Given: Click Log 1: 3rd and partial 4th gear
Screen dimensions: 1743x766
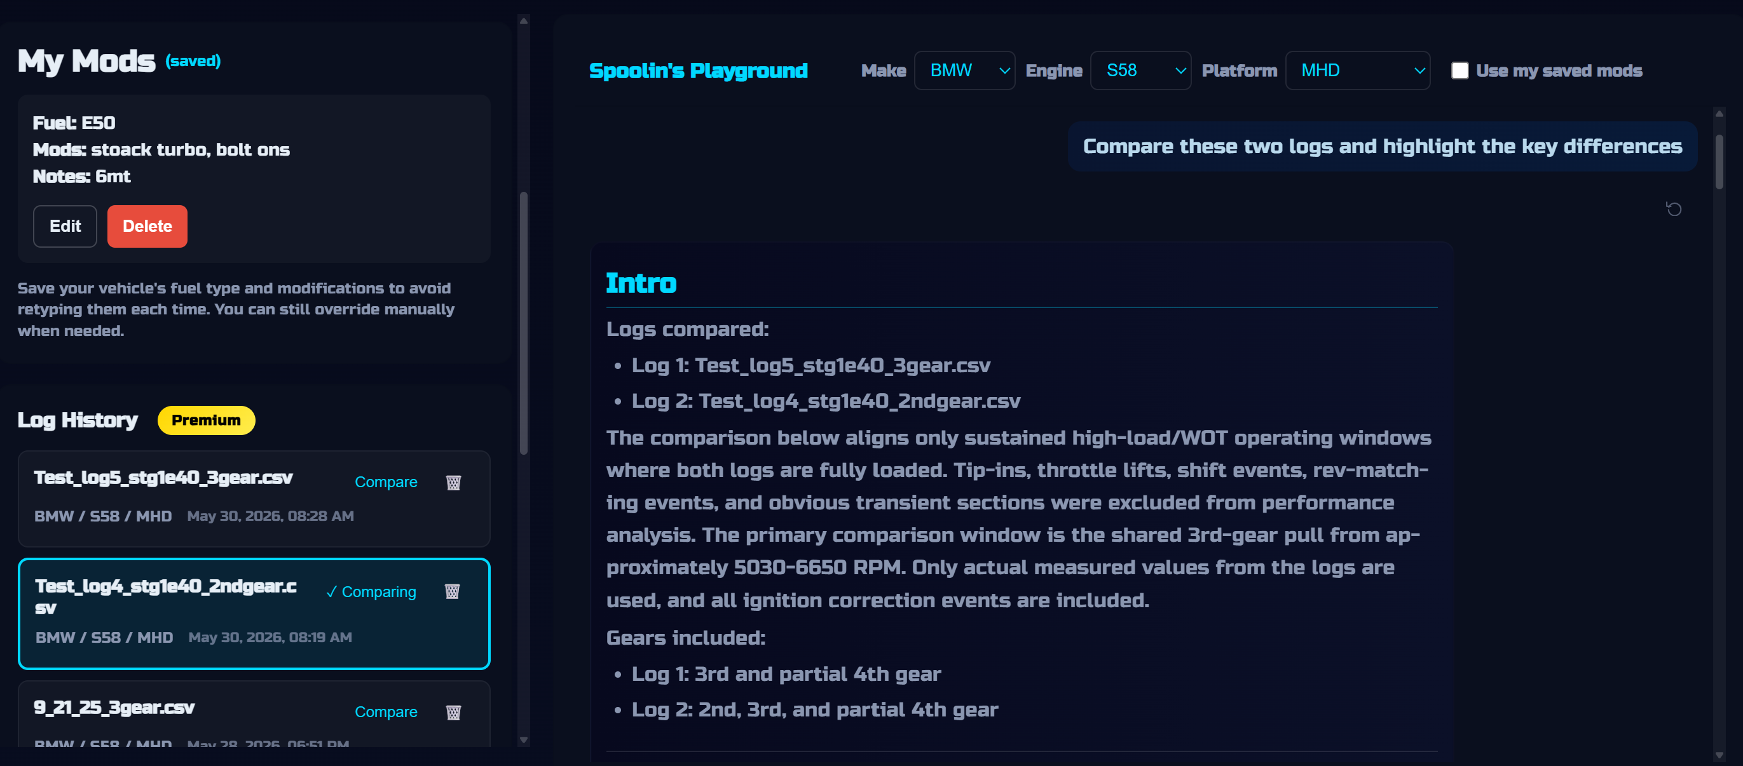Looking at the screenshot, I should (x=786, y=673).
